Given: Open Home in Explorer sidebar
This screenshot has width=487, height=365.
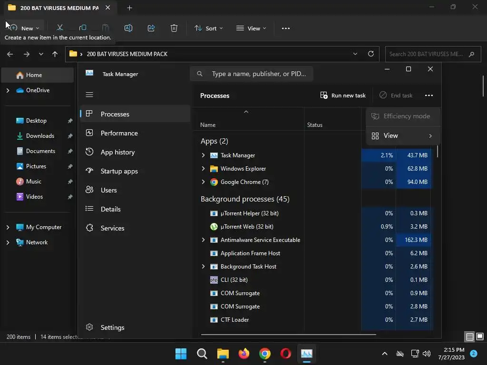Looking at the screenshot, I should [x=38, y=75].
